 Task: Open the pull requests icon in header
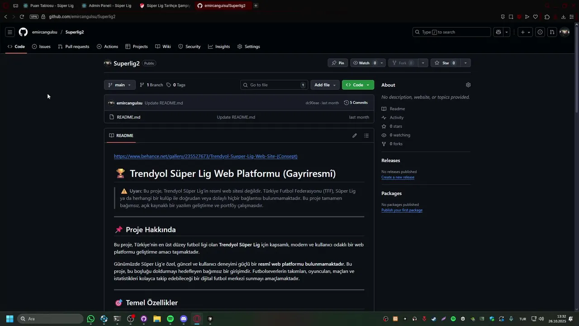[552, 32]
